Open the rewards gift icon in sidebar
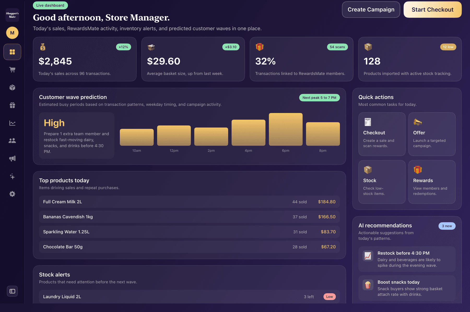The image size is (470, 312). (x=12, y=105)
